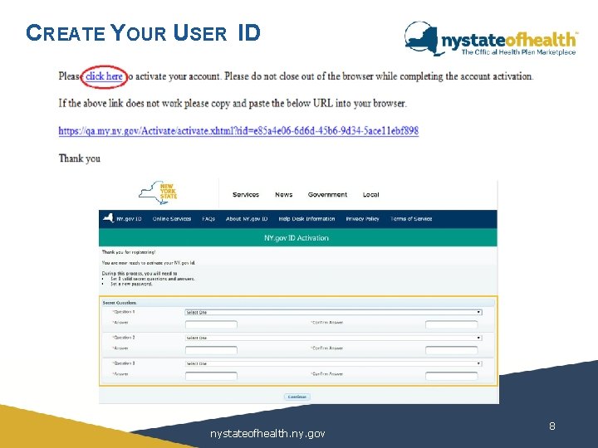Click the slide page number 8

coord(551,426)
